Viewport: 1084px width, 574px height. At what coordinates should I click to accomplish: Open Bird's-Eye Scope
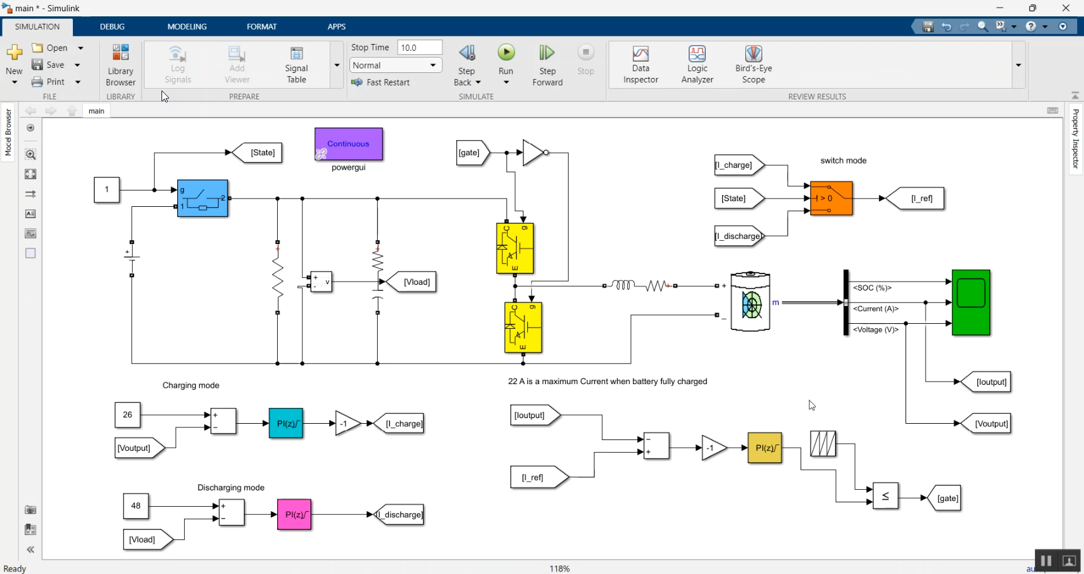753,65
